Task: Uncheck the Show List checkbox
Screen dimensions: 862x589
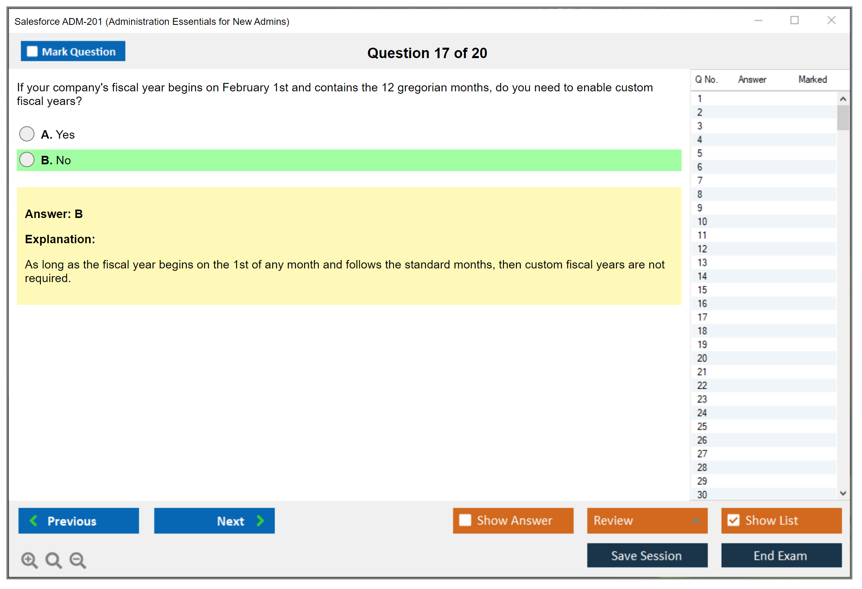Action: tap(733, 520)
